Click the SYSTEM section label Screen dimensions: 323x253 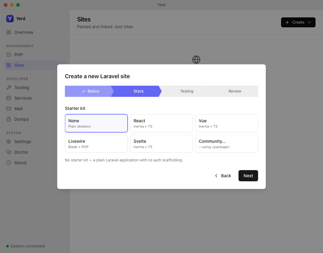click(14, 133)
